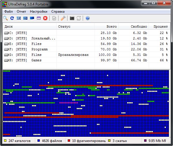The image size is (173, 146).
Task: Click the boot time scan console icon
Action: pos(72,18)
